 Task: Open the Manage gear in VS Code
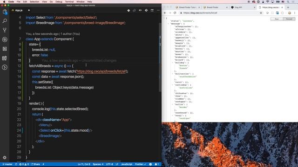pos(5,158)
